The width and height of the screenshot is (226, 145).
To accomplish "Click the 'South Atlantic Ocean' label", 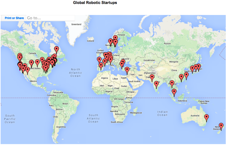I will pyautogui.click(x=93, y=118).
